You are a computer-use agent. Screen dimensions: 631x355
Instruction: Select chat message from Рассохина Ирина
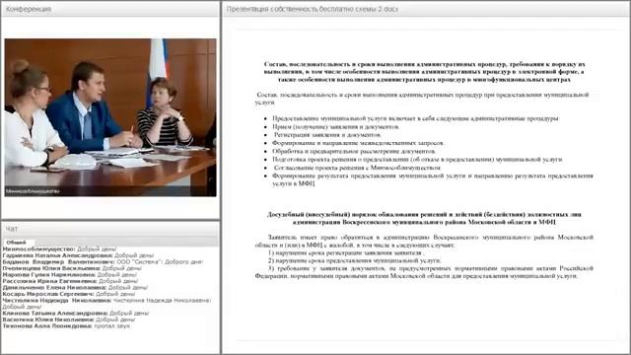[x=70, y=281]
